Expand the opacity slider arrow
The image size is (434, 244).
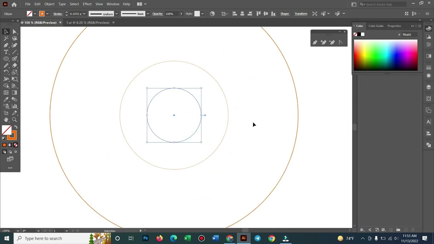point(181,14)
